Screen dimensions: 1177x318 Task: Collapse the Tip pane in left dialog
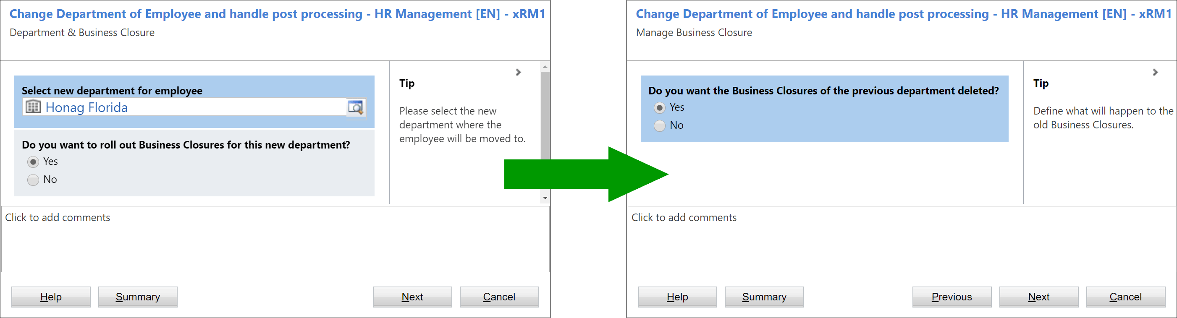pyautogui.click(x=518, y=72)
